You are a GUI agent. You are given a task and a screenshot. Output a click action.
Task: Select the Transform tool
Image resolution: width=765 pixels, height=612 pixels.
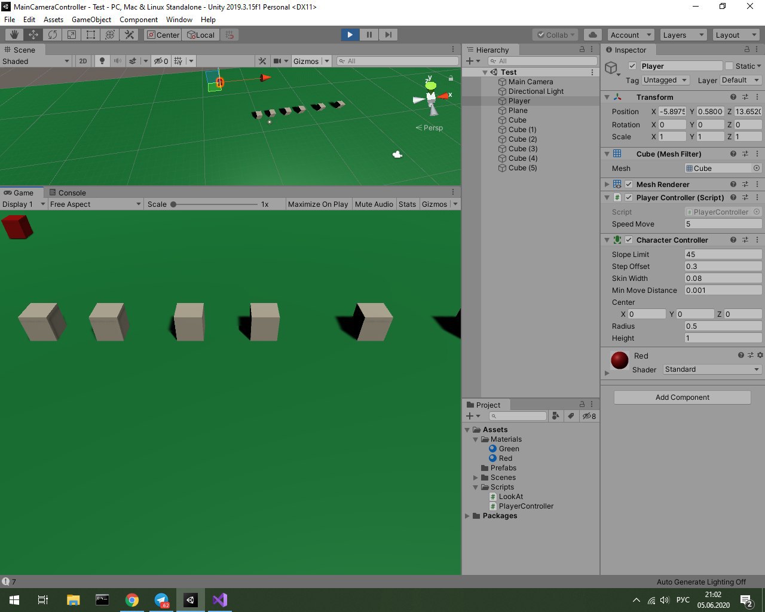click(110, 35)
